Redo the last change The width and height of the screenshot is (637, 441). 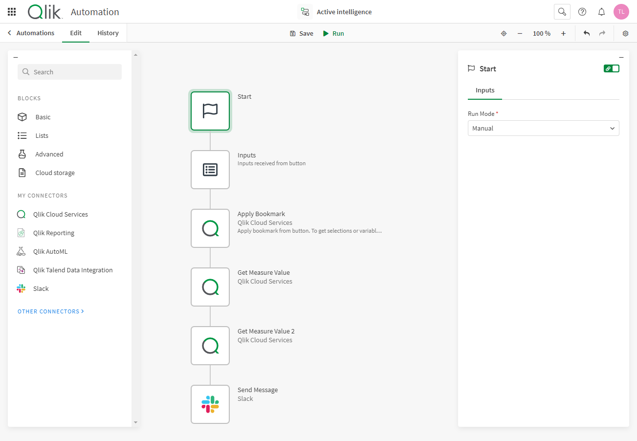[602, 33]
